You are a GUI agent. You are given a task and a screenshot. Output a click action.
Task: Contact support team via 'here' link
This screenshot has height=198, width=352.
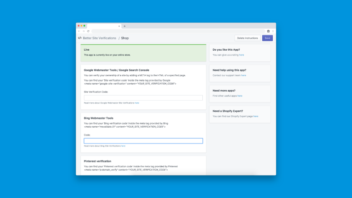pos(244,75)
